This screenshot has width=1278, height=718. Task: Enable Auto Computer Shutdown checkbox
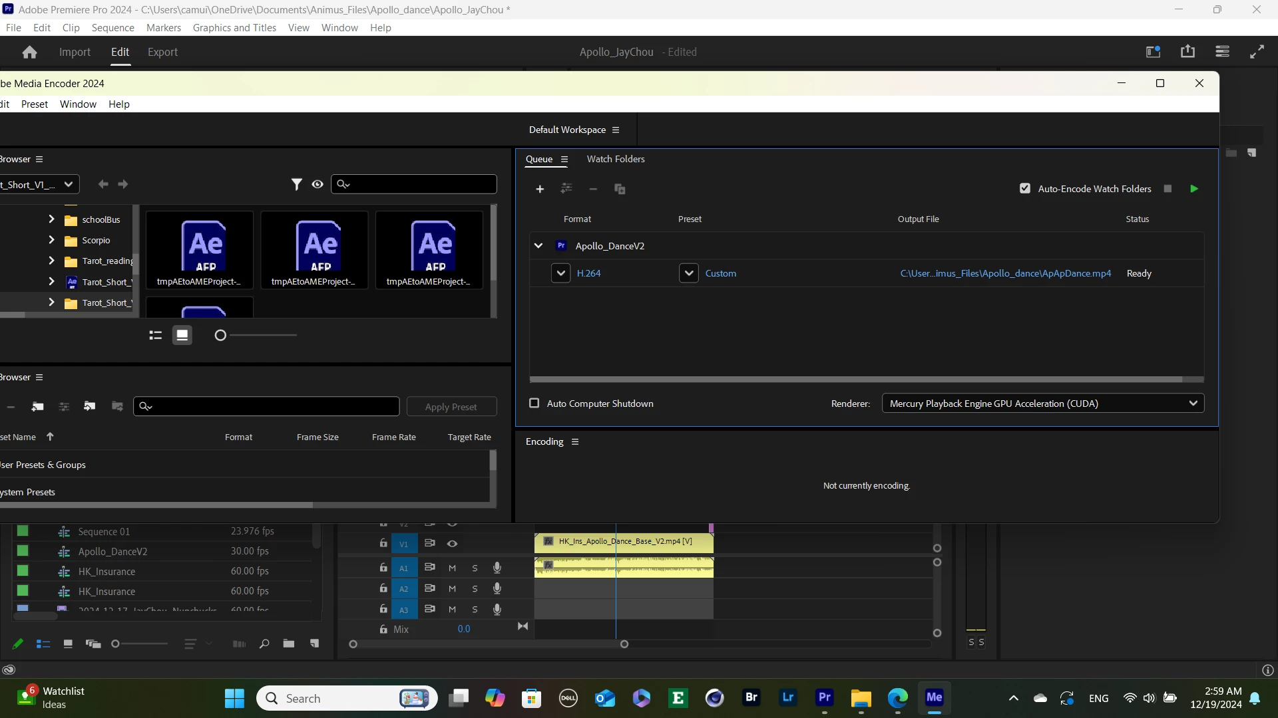coord(534,404)
